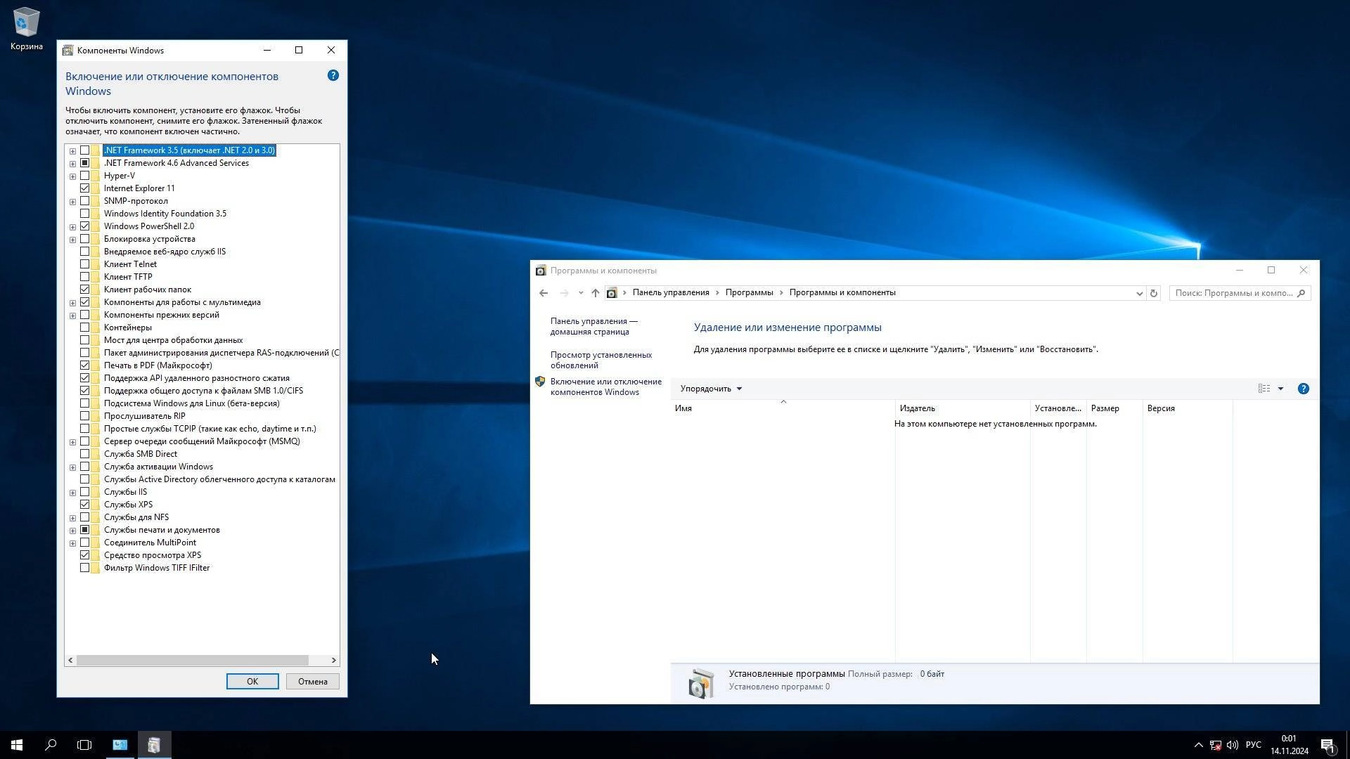Screen dimensions: 1350x759
Task: Toggle the Контейнеры checkbox
Action: pyautogui.click(x=84, y=327)
